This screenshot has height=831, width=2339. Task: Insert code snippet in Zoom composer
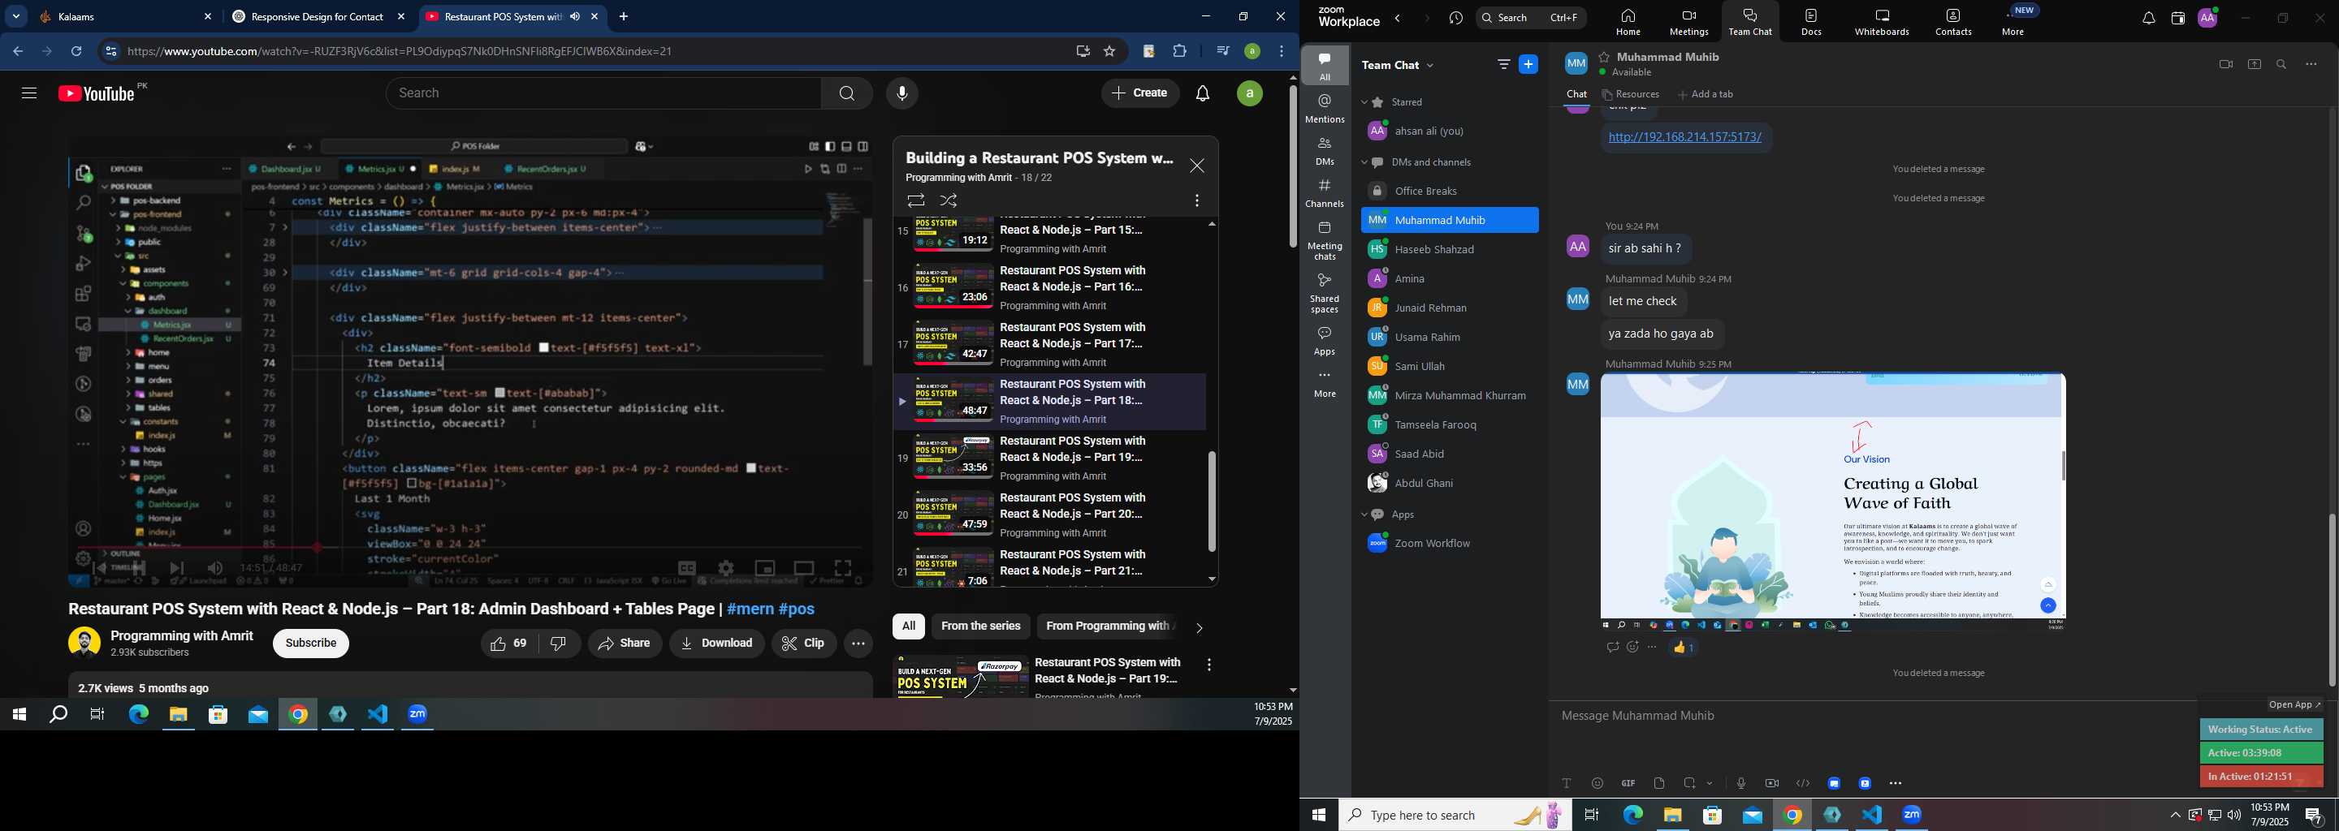coord(1802,784)
